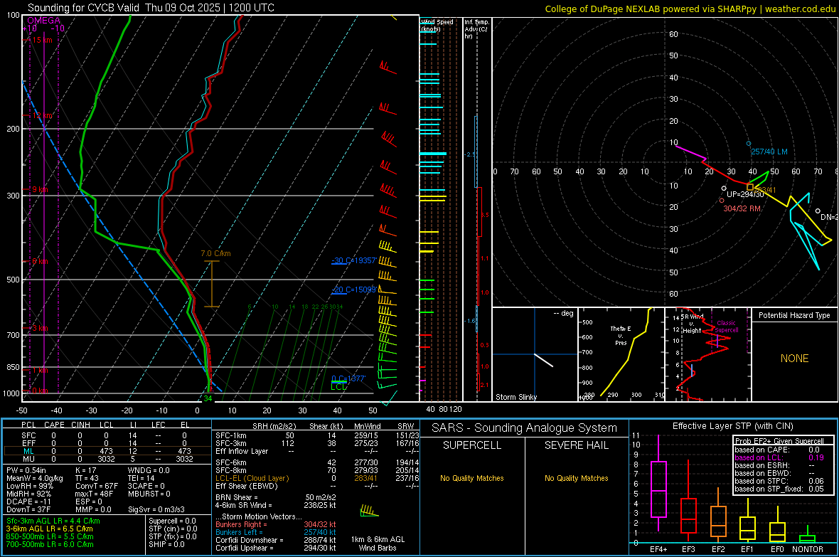Image resolution: width=839 pixels, height=557 pixels.
Task: Click the SHIP = 0.0 parameter
Action: pos(166,544)
